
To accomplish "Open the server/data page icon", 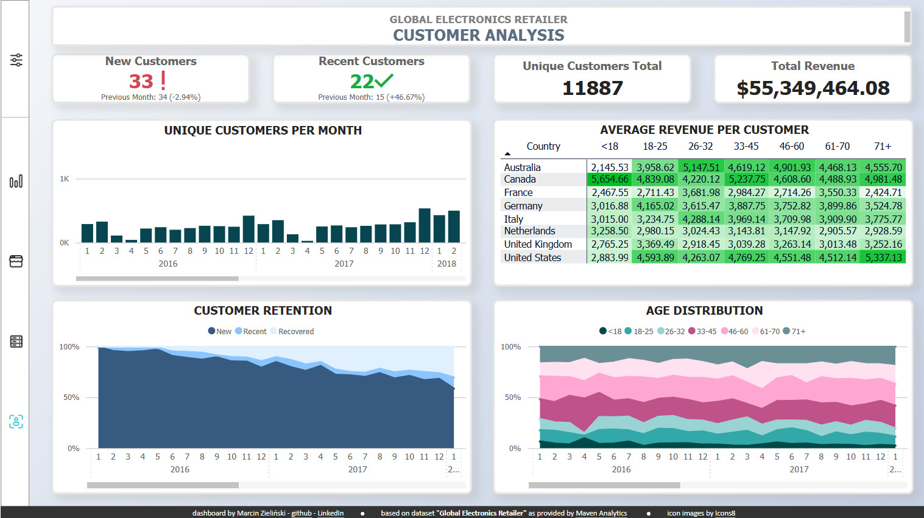I will (x=16, y=341).
